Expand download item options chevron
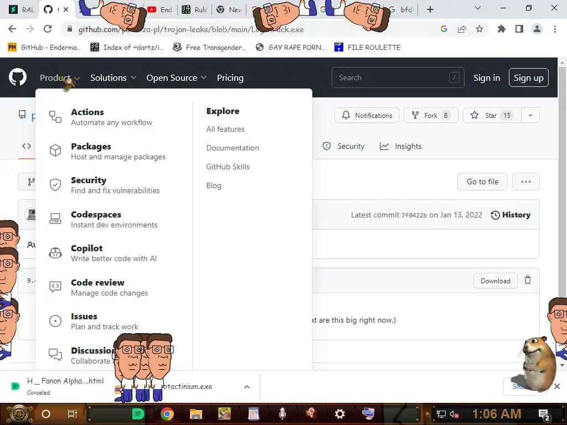This screenshot has width=567, height=425. 247,387
